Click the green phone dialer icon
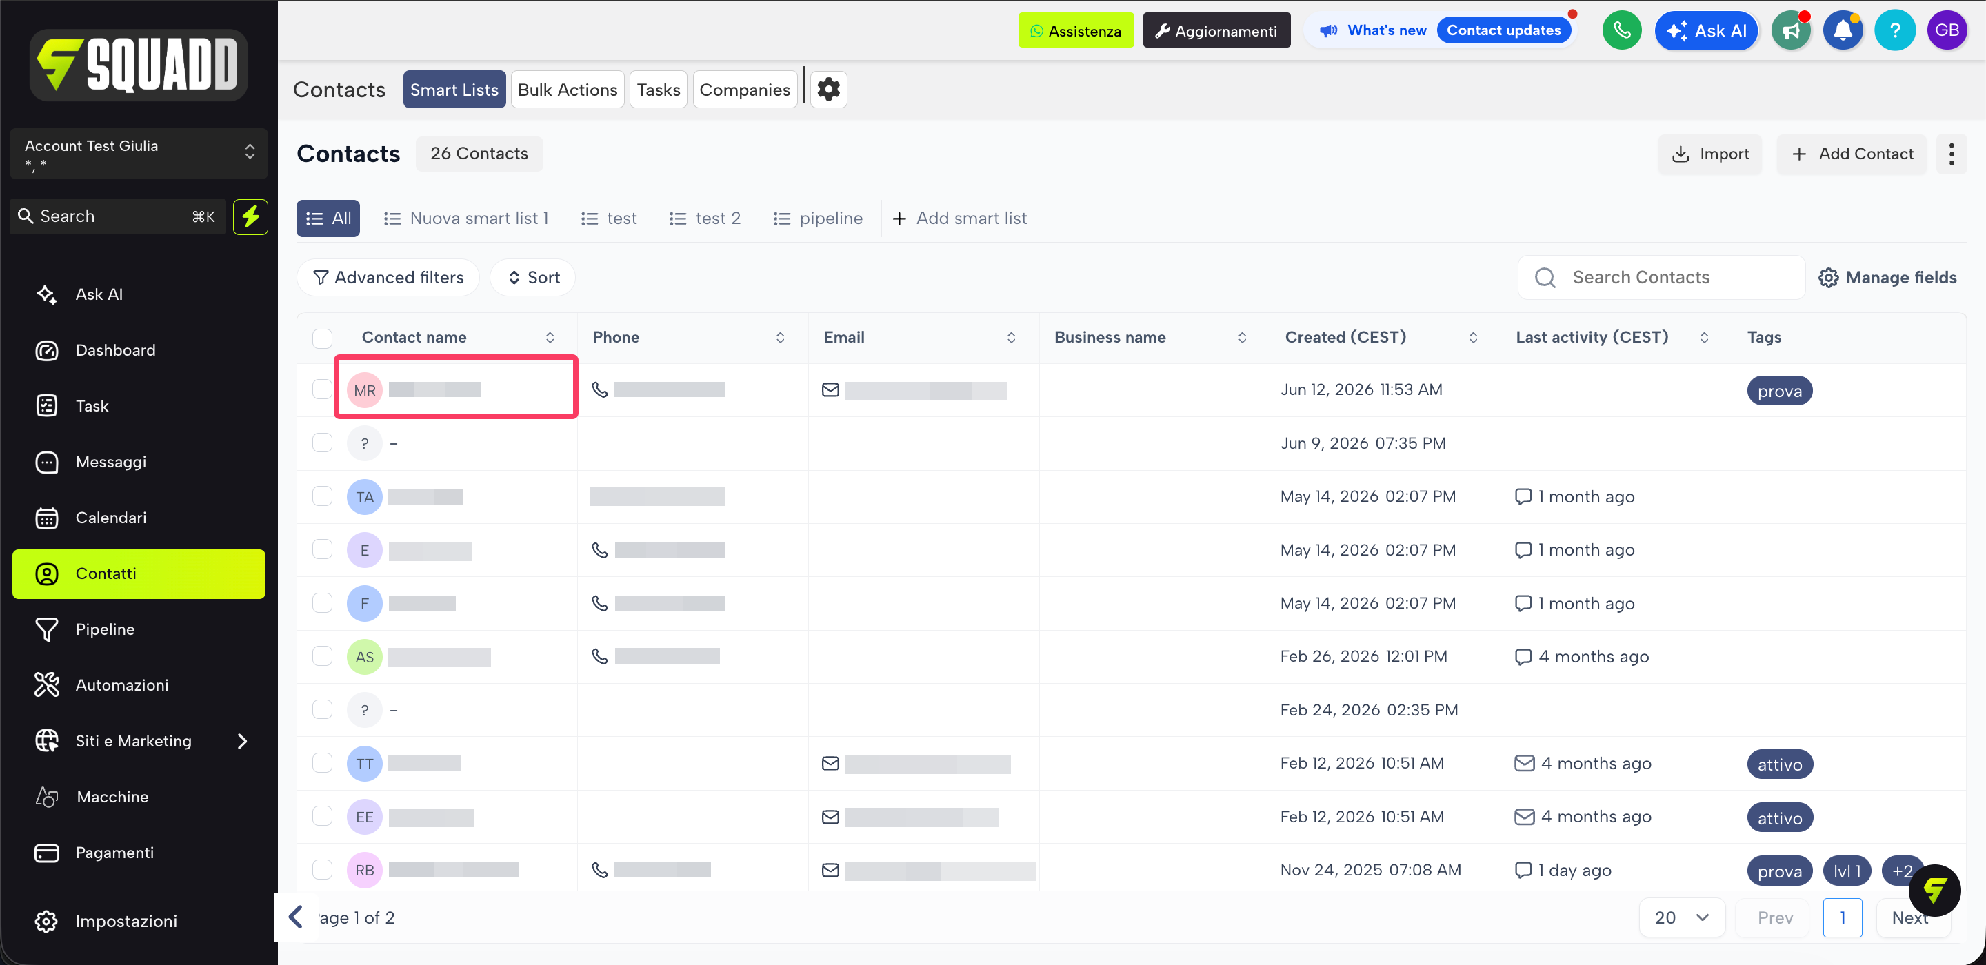The width and height of the screenshot is (1986, 965). click(x=1621, y=31)
